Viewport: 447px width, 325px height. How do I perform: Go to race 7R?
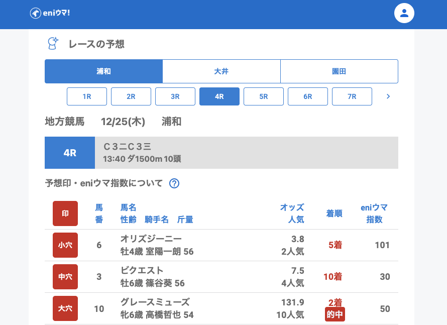tap(352, 96)
